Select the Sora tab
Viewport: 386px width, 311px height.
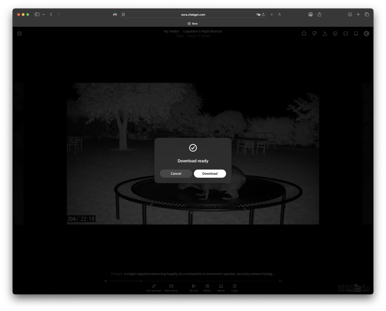193,24
